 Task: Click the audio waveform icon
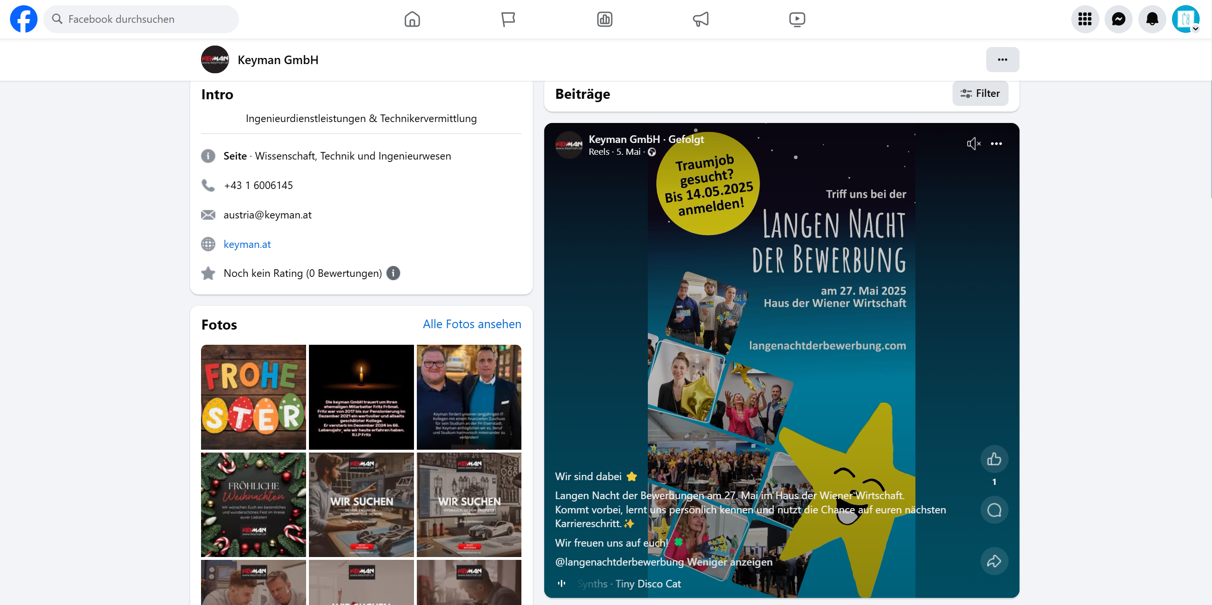(561, 584)
